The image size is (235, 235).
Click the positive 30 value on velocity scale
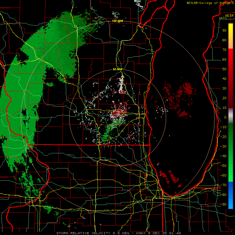[x=224, y=89]
